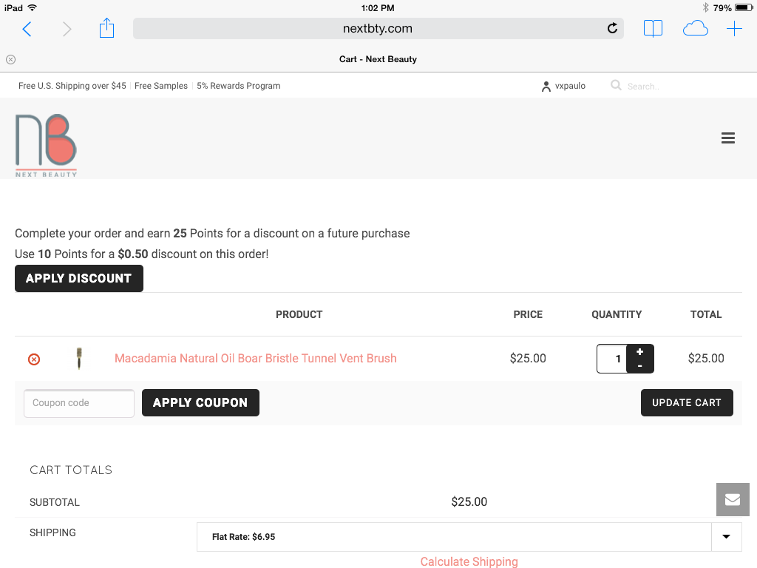Increase quantity with plus button
Screen dimensions: 757x568
(639, 351)
